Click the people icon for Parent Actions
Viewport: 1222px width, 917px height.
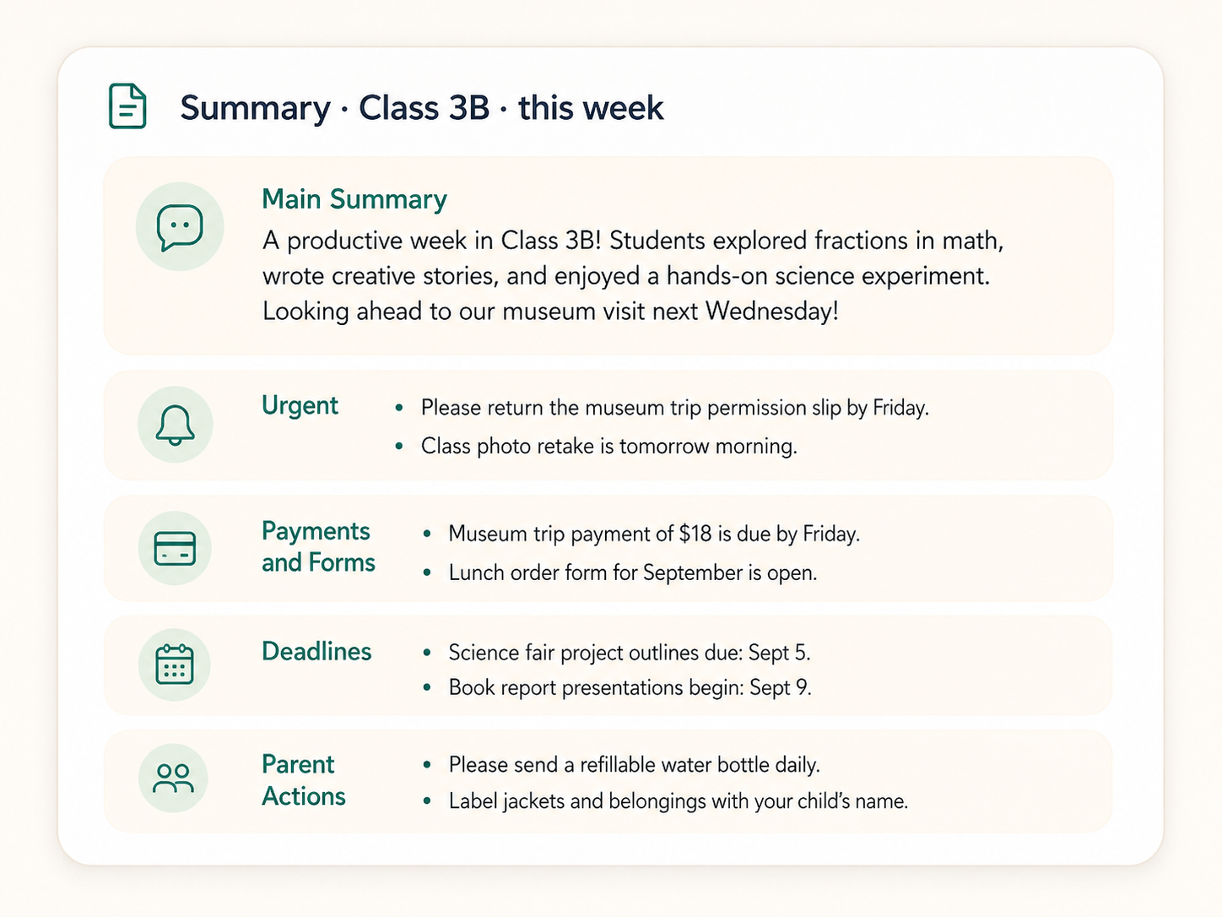pos(174,779)
